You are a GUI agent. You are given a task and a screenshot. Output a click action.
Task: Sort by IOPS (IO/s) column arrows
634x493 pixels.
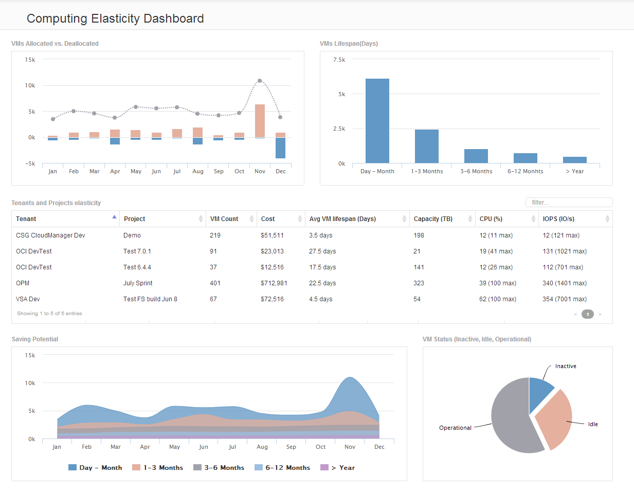coord(607,219)
